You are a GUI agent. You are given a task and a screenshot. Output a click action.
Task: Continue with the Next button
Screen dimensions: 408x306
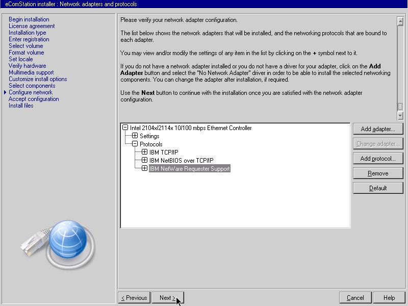click(x=168, y=298)
